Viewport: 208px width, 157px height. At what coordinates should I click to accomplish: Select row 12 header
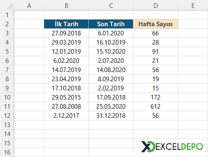tap(7, 116)
